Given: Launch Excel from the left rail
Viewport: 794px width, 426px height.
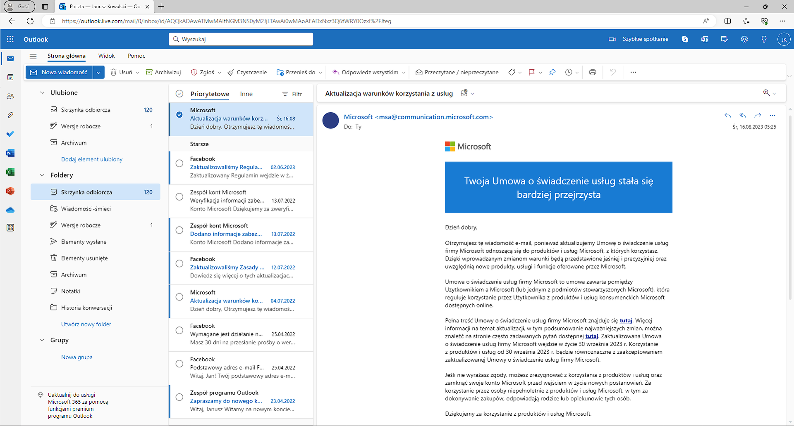Looking at the screenshot, I should tap(10, 172).
